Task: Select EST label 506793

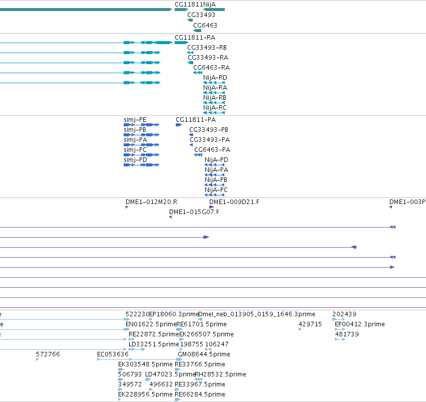Action: (130, 374)
